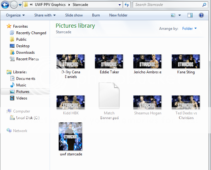Click the Change your view icon
The image size is (211, 170).
pyautogui.click(x=173, y=15)
